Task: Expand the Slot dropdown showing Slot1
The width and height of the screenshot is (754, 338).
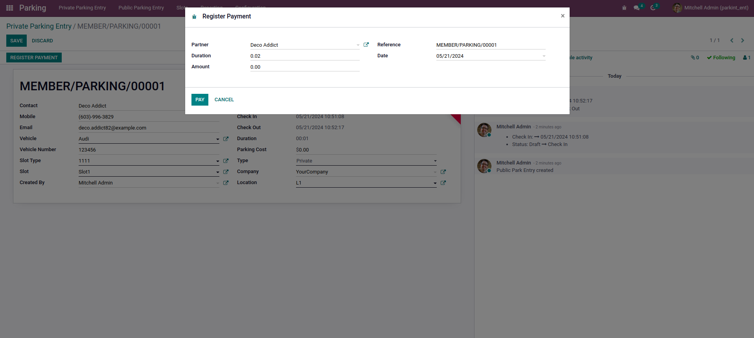Action: click(217, 172)
